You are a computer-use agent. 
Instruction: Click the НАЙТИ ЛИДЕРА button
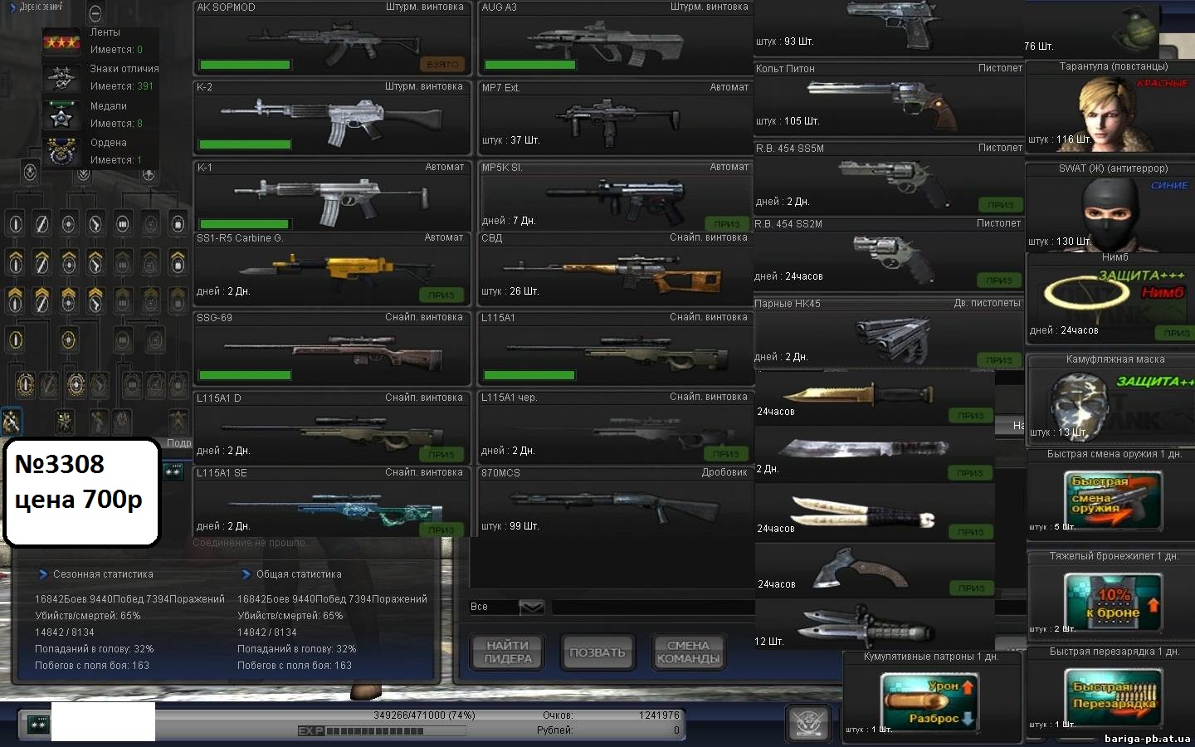(508, 652)
